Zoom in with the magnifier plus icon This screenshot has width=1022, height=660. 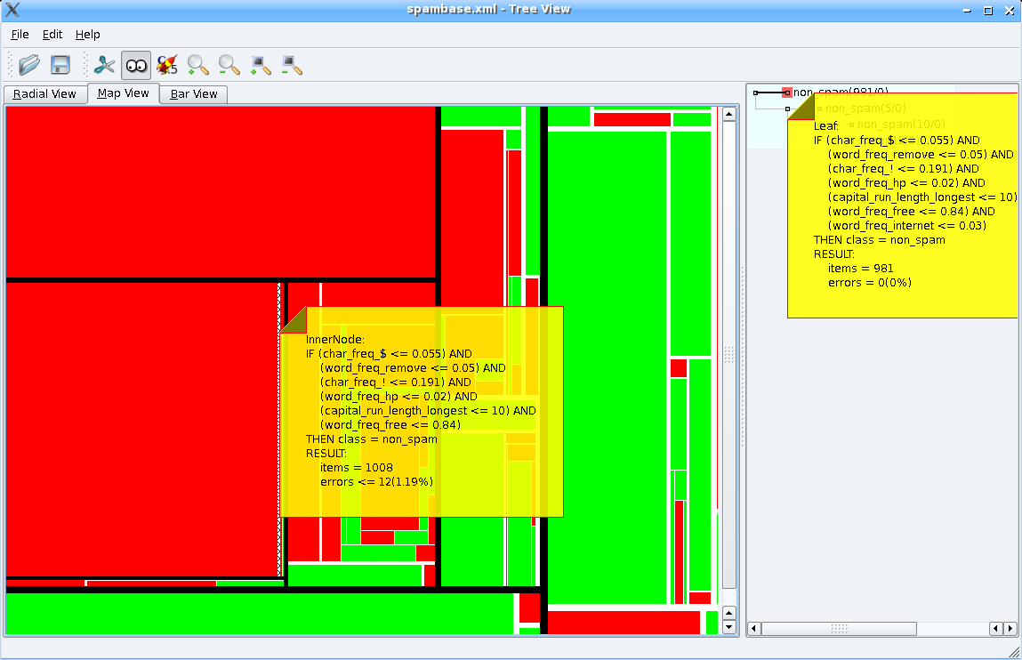(197, 65)
